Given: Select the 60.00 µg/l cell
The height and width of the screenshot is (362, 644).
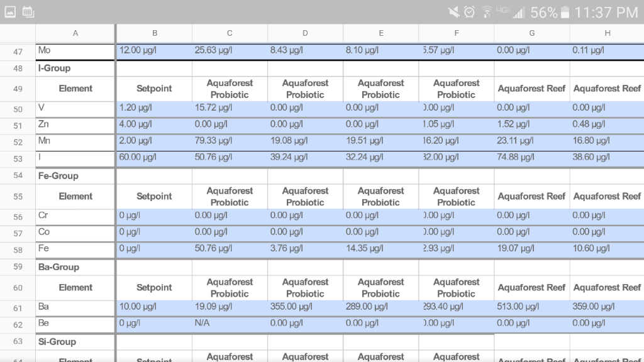Looking at the screenshot, I should tap(155, 159).
